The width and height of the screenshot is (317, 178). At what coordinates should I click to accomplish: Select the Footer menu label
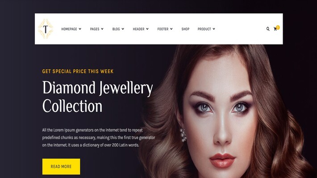tap(163, 29)
